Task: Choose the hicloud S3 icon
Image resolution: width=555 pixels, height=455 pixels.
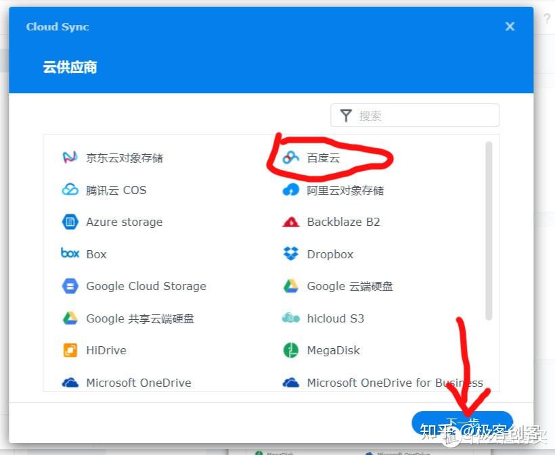Action: [290, 318]
